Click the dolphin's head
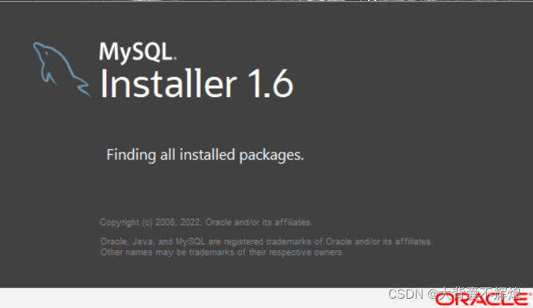533x308 pixels. point(41,50)
